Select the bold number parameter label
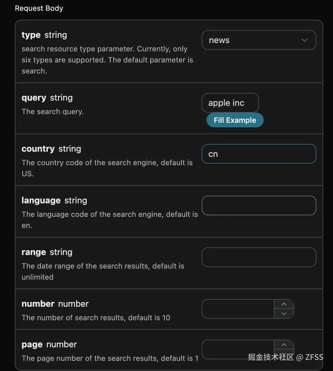This screenshot has width=333, height=371. [38, 304]
